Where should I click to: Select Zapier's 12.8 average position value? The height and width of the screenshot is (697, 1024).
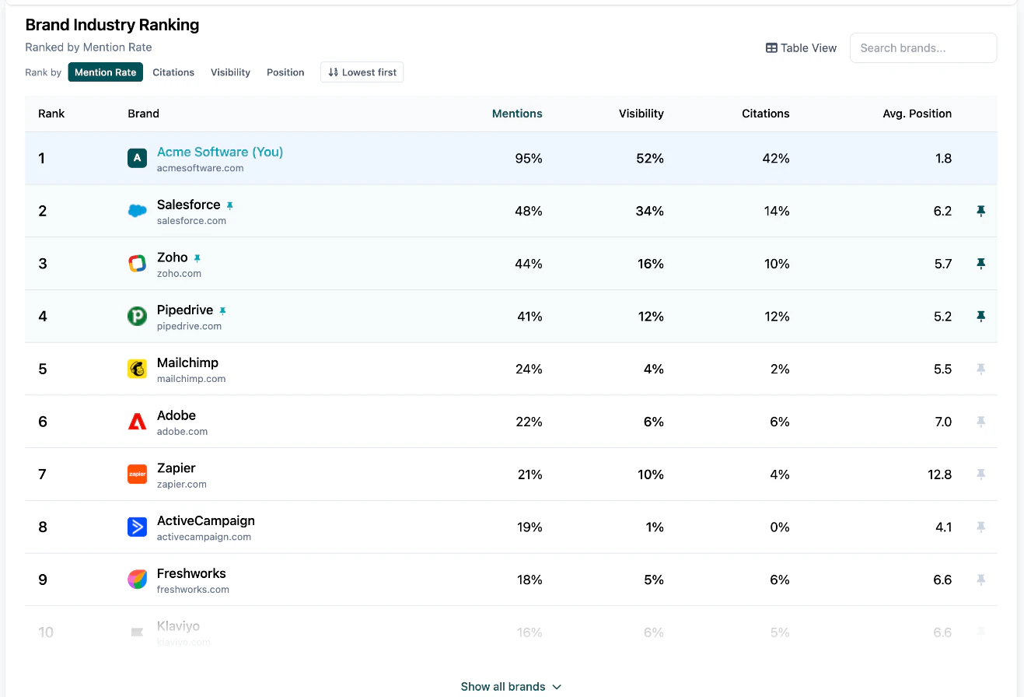[x=939, y=475]
